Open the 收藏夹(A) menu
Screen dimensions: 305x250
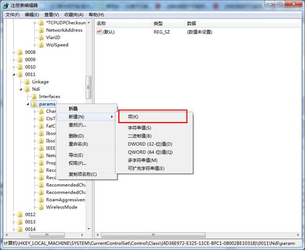[x=74, y=15]
